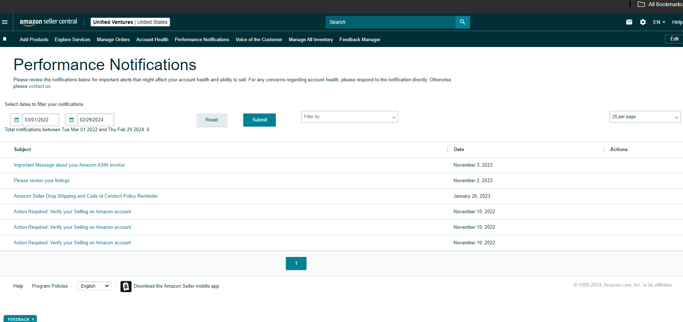
Task: Click the Date column header
Action: point(459,150)
